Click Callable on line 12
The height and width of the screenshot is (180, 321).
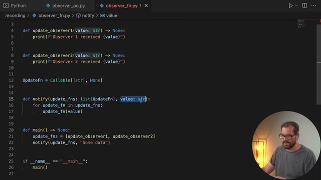pyautogui.click(x=60, y=80)
